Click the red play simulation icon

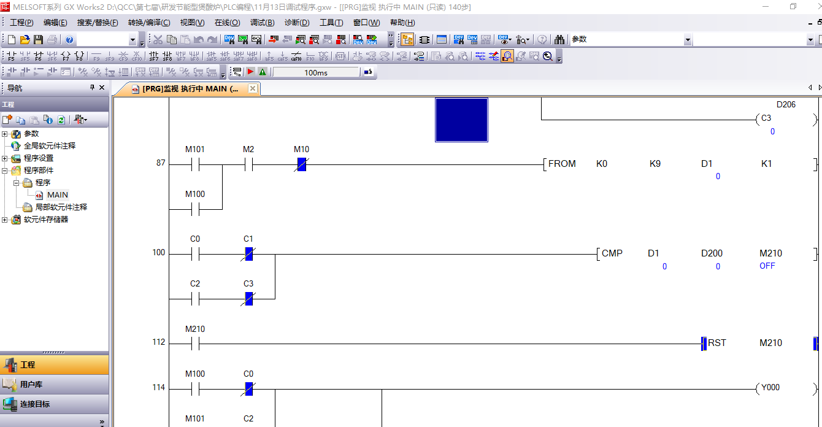250,72
